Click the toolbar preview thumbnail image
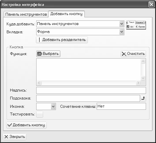The image size is (156, 143). pos(136,25)
